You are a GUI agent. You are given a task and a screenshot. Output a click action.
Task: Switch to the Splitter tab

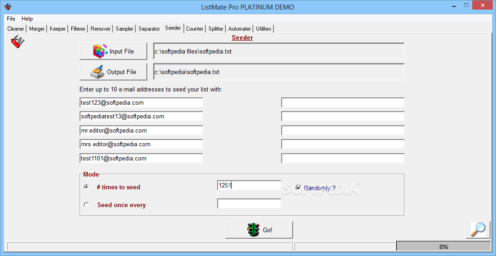point(216,28)
